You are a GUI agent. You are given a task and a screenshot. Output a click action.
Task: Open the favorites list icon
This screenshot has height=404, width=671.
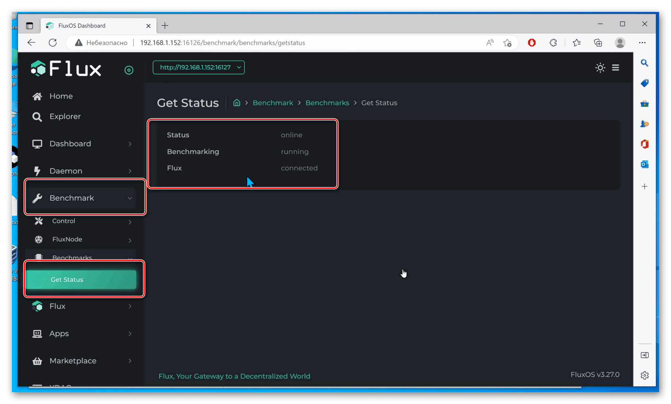577,43
